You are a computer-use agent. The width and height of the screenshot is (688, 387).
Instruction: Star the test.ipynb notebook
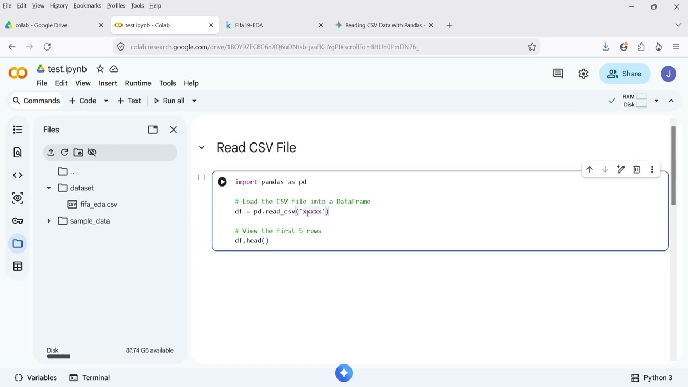[x=100, y=69]
